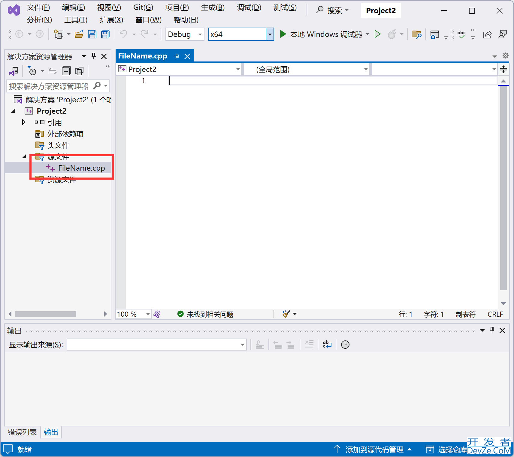Click the Save file toolbar icon
Screen dimensions: 514x457
(x=92, y=34)
